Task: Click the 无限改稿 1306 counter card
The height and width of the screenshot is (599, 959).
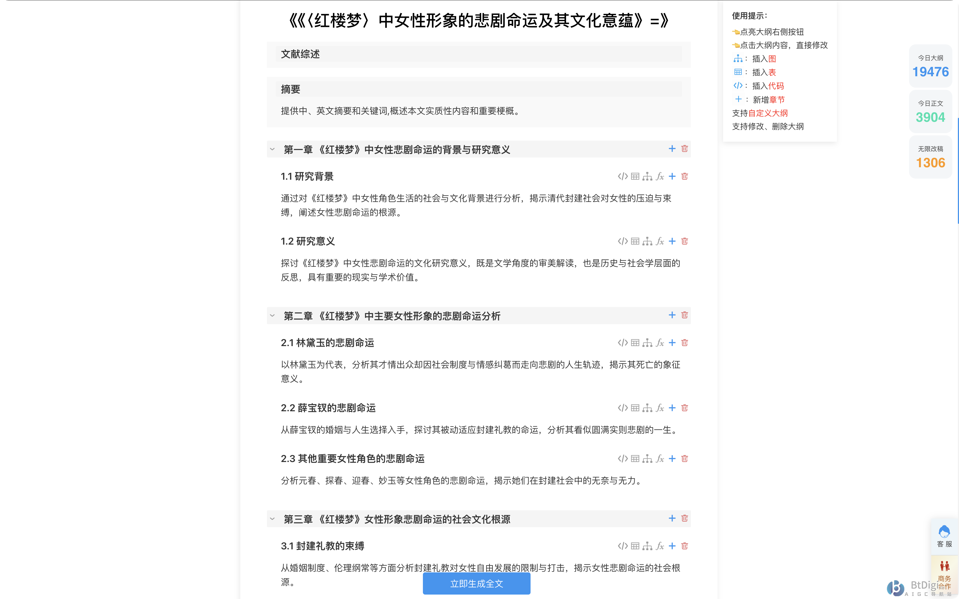Action: 930,157
